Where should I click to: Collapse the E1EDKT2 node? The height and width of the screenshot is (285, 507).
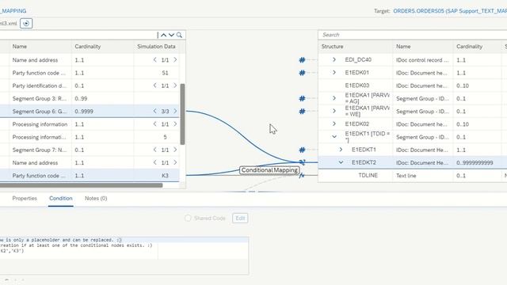[x=341, y=162]
